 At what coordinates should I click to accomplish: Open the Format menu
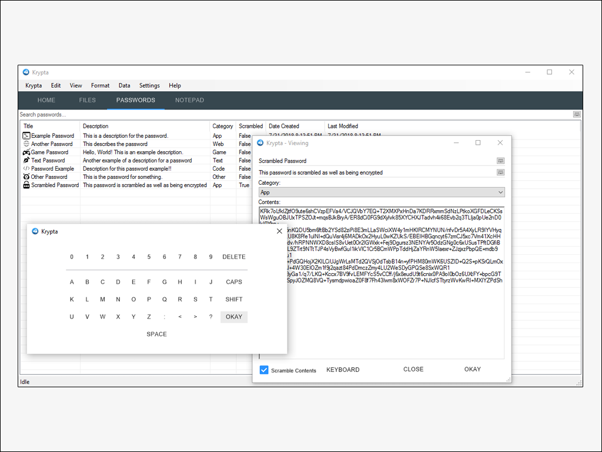(x=100, y=85)
